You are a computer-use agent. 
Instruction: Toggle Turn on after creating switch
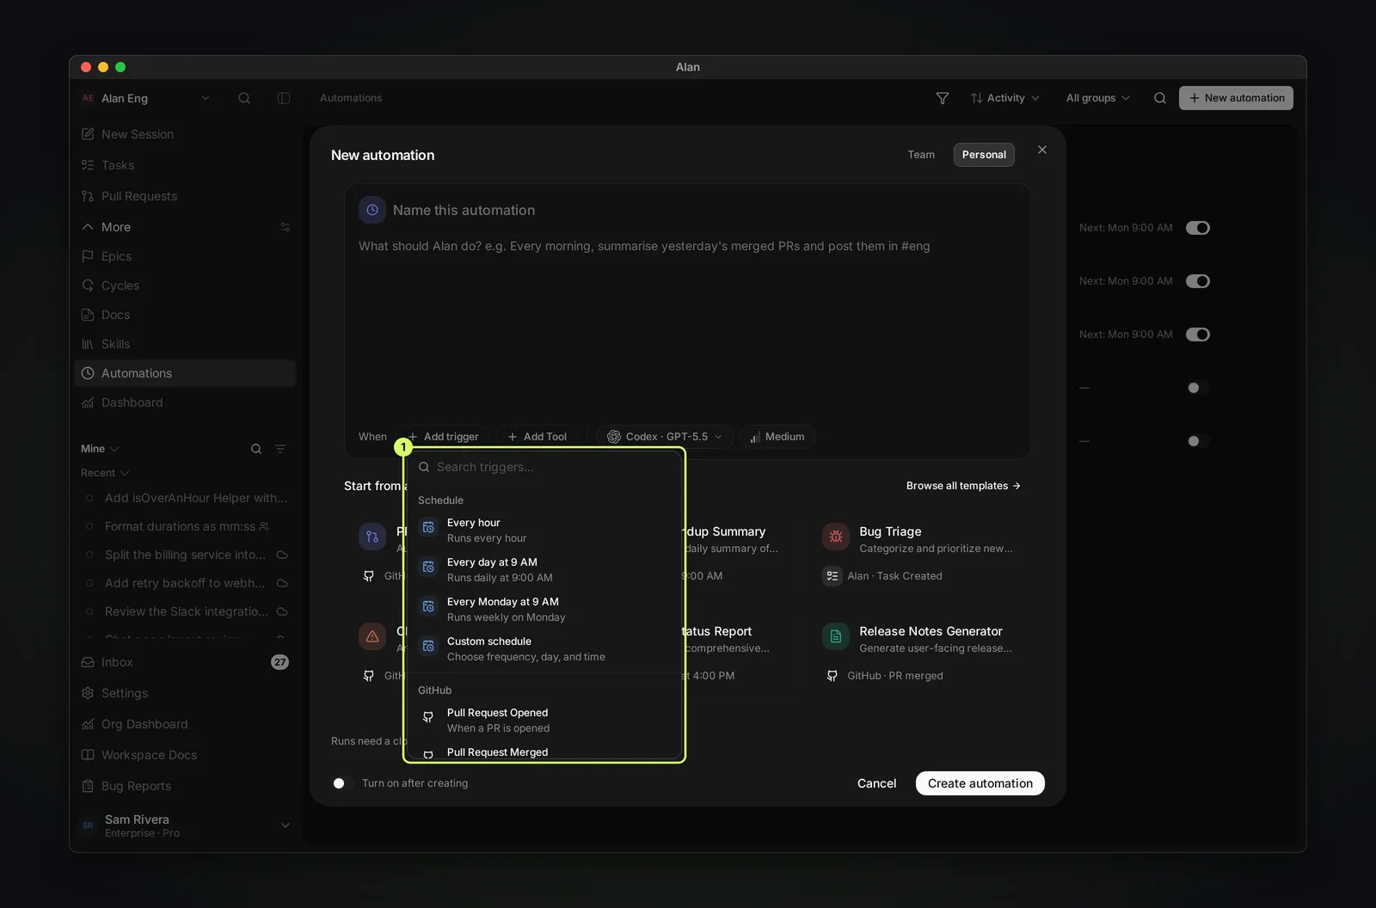coord(341,783)
